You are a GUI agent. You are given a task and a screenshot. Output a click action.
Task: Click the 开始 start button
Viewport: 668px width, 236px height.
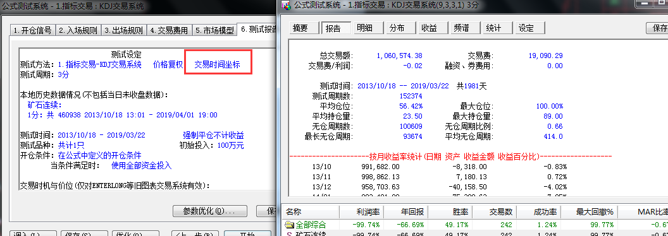[247, 234]
